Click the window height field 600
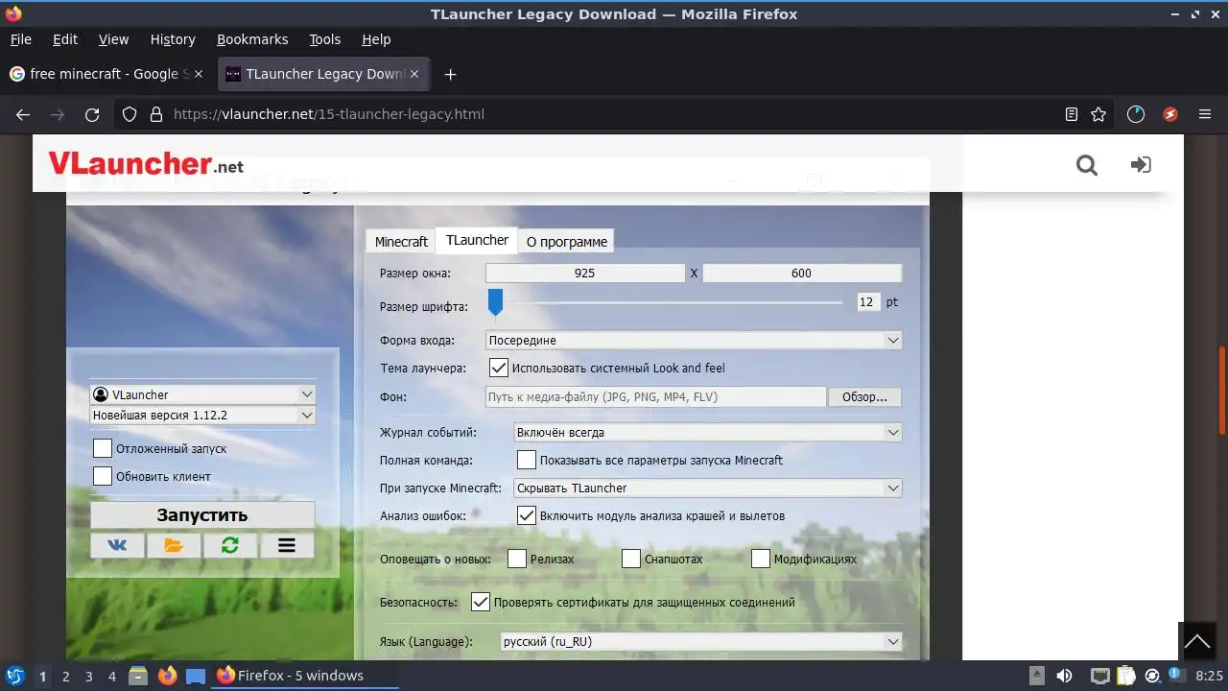The height and width of the screenshot is (691, 1228). tap(802, 274)
